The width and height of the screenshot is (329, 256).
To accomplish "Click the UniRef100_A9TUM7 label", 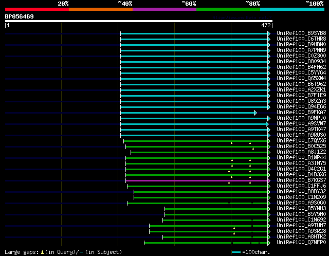I will coord(301,226).
